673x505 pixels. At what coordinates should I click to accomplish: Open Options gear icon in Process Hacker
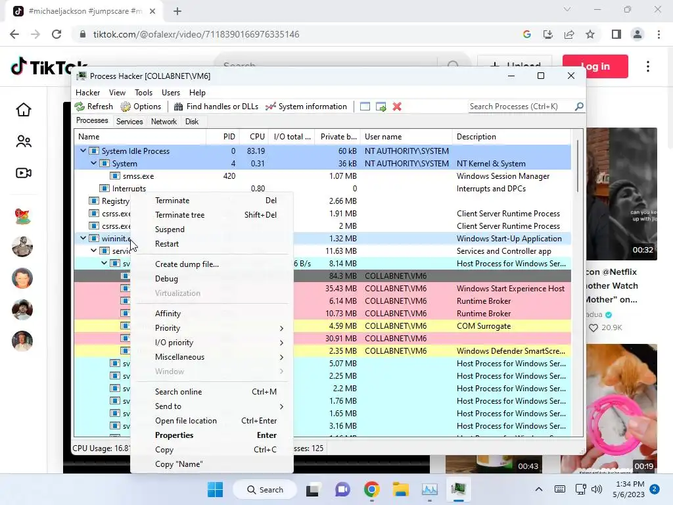[126, 107]
